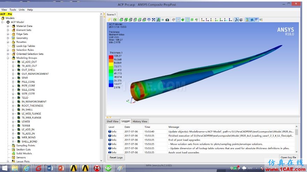Screen dimensions: 307x172
Task: Open Word from the taskbar
Action: pyautogui.click(x=50, y=168)
